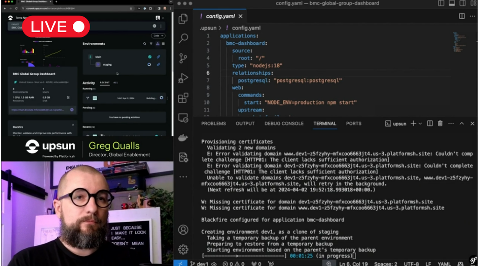Open staging environment URL link icon
Image resolution: width=478 pixels, height=266 pixels.
pyautogui.click(x=158, y=64)
